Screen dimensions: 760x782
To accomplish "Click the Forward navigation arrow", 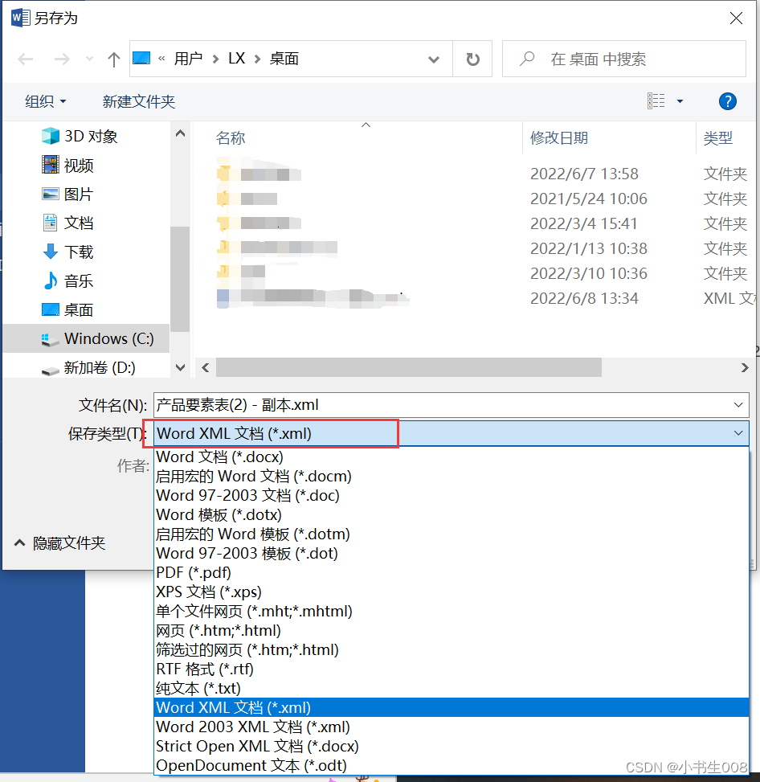I will [x=62, y=59].
